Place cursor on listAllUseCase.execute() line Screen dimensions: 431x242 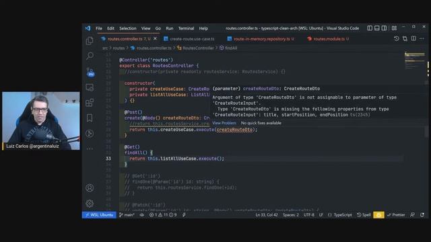click(x=176, y=159)
